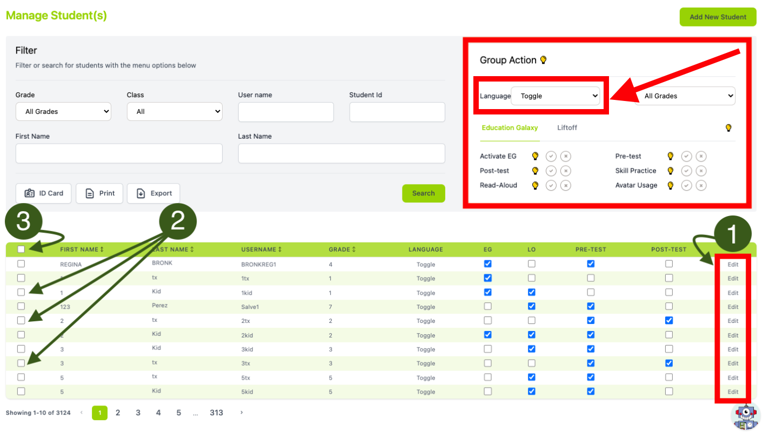Image resolution: width=763 pixels, height=432 pixels.
Task: Click the Student Id filter field
Action: [397, 112]
